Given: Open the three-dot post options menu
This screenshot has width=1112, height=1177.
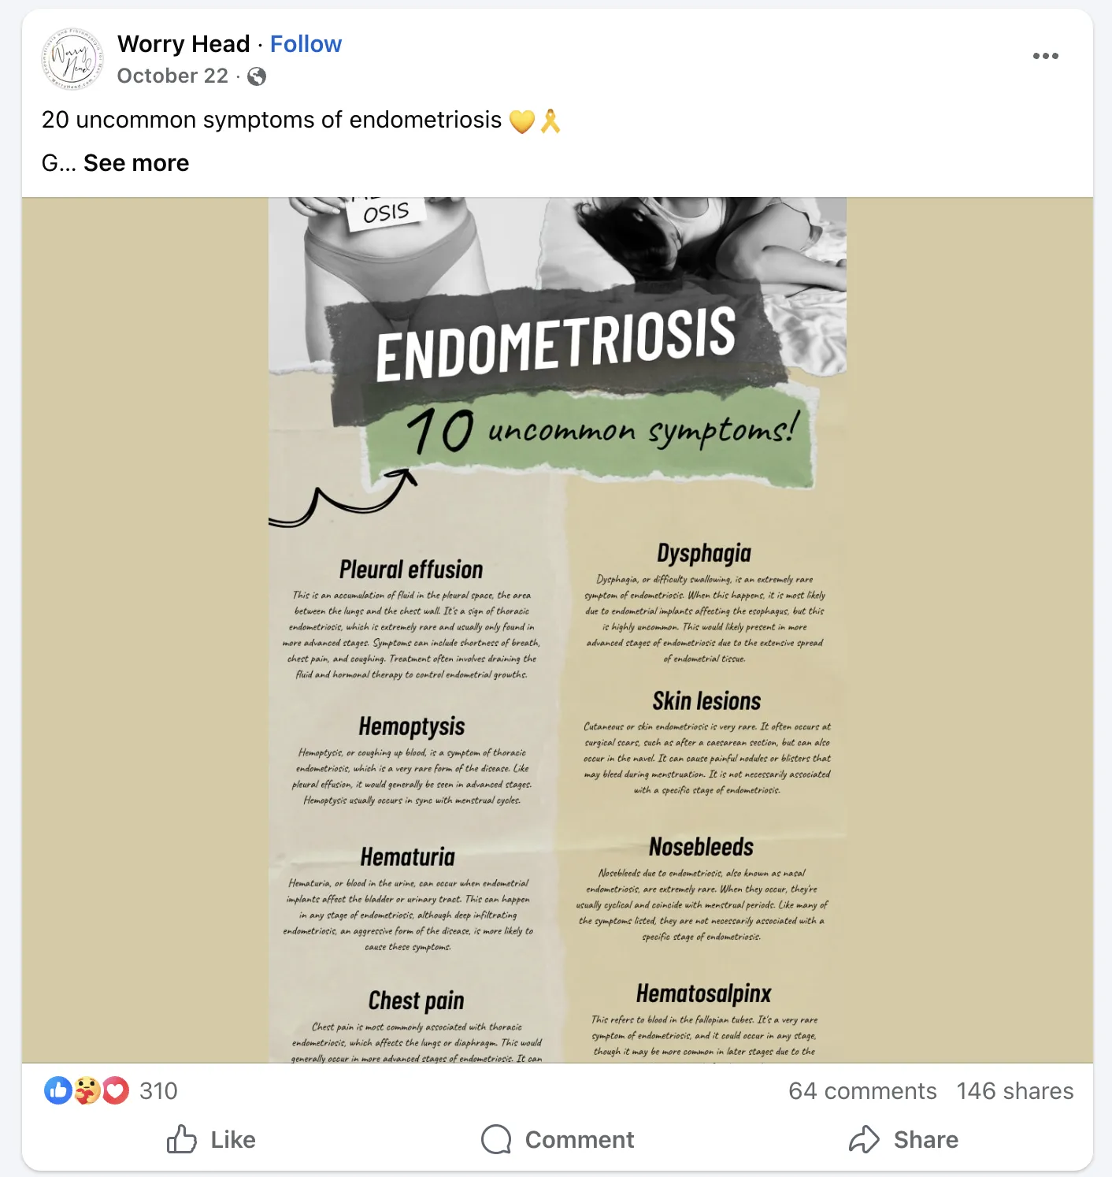Looking at the screenshot, I should 1047,55.
